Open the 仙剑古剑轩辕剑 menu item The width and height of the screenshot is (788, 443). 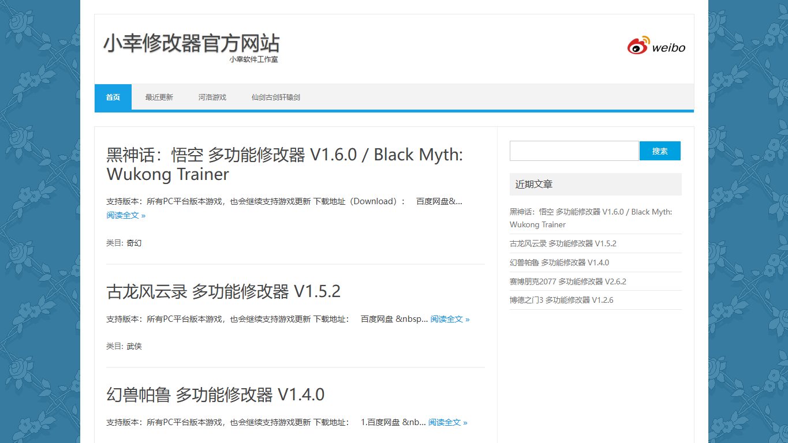(276, 97)
